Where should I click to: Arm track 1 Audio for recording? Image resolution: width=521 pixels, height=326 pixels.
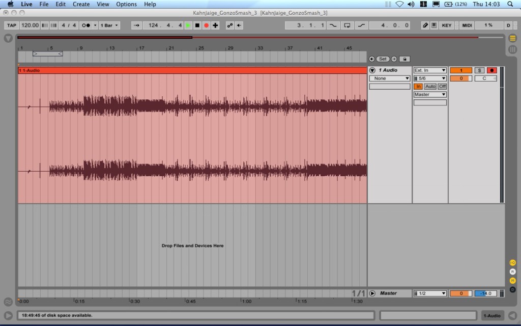click(x=491, y=70)
